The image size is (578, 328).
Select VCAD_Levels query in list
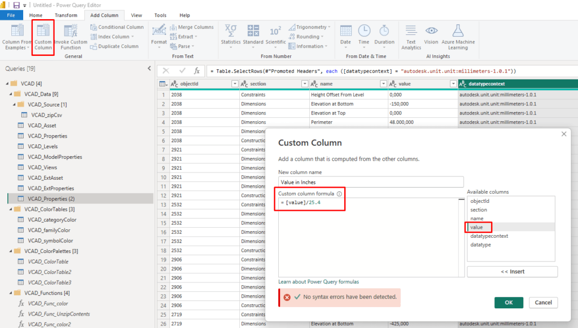tap(42, 147)
